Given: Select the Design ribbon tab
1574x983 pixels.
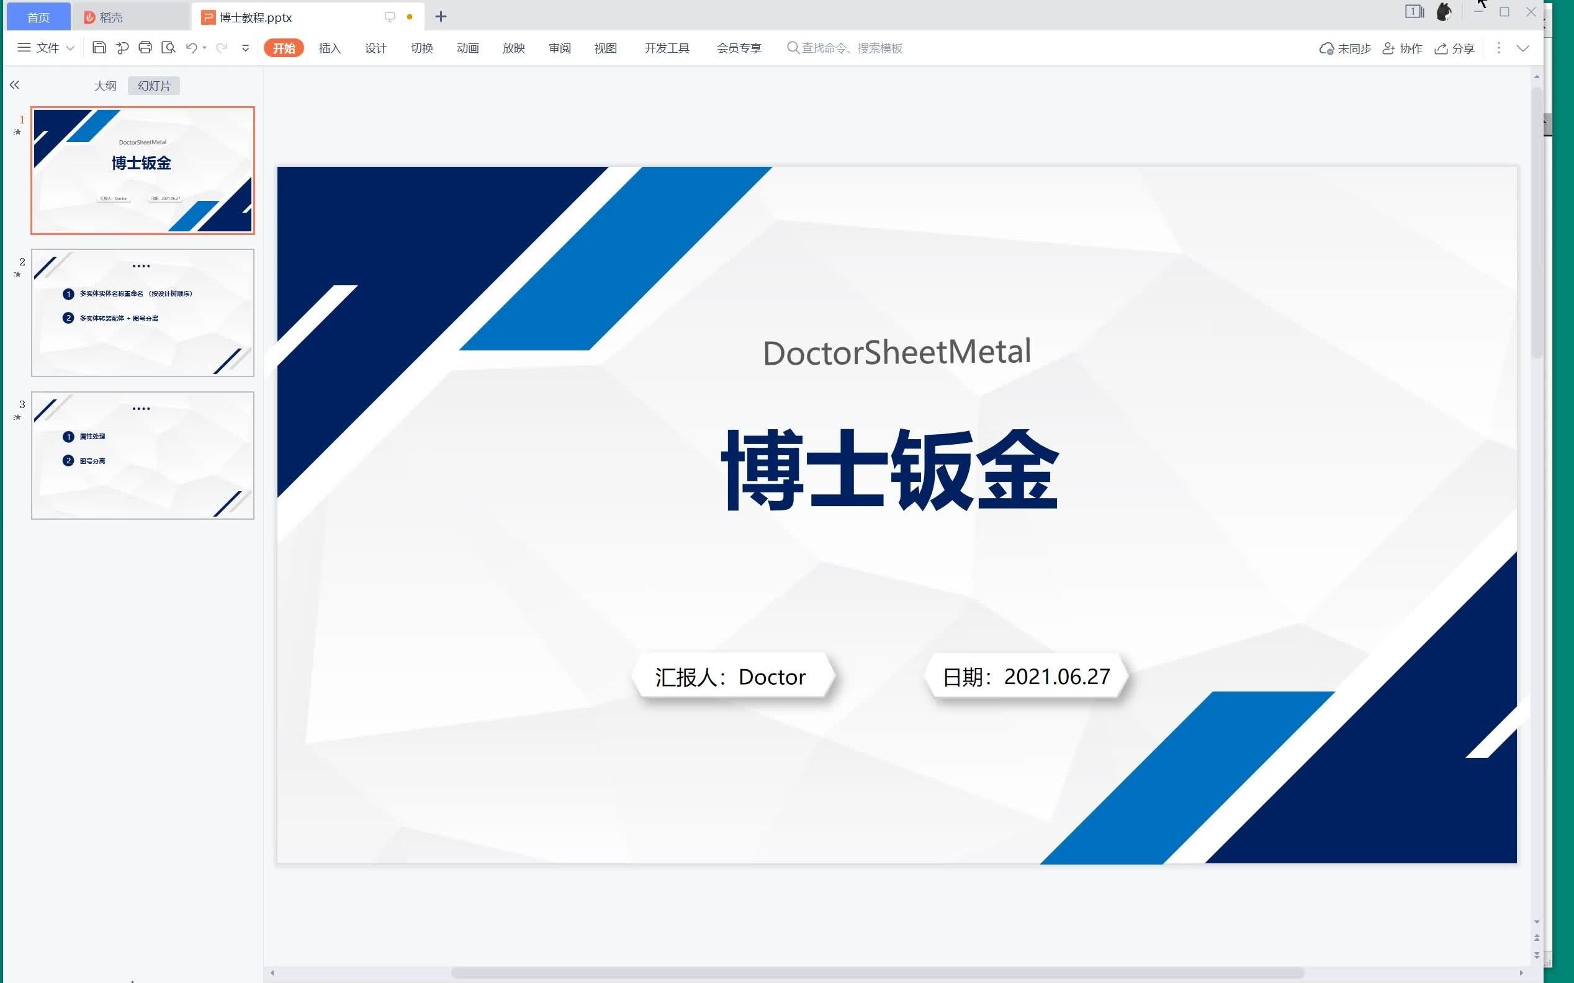Looking at the screenshot, I should click(374, 48).
